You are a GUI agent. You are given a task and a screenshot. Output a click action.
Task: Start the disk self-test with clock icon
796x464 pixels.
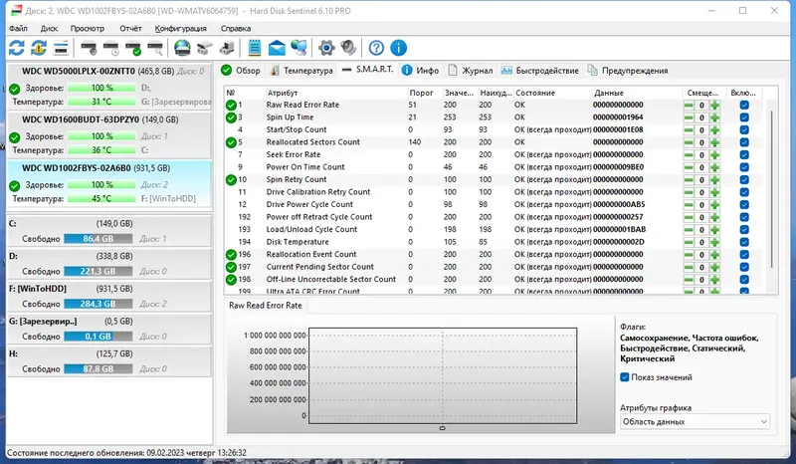[110, 48]
